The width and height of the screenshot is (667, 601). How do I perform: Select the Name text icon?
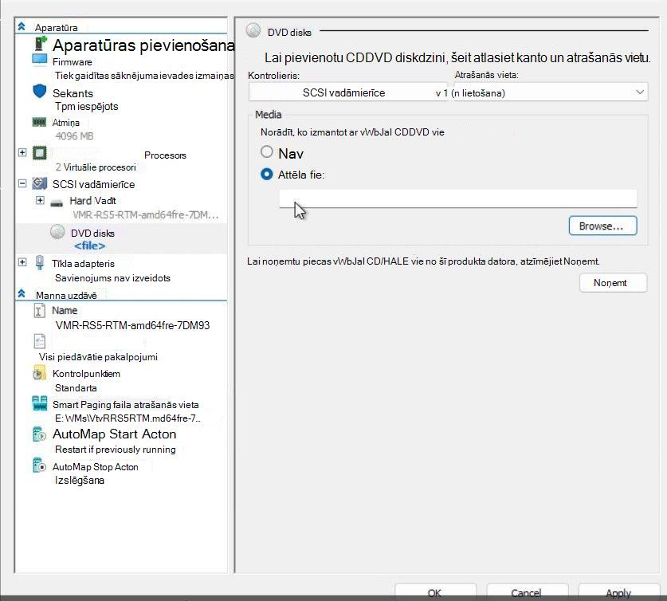coord(39,311)
